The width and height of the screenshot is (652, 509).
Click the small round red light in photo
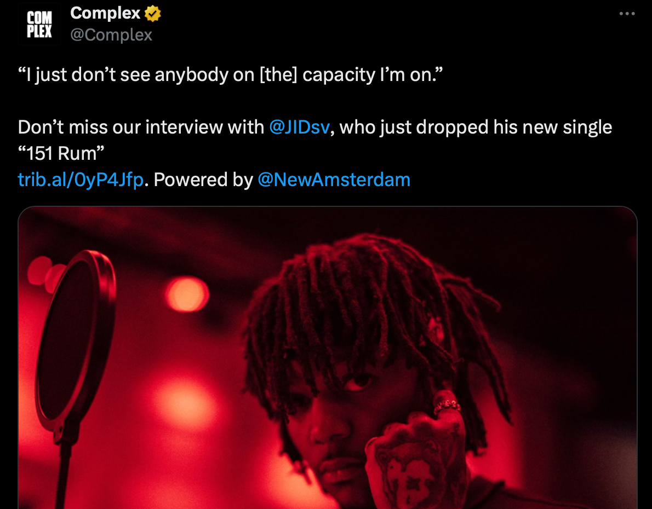pos(187,294)
